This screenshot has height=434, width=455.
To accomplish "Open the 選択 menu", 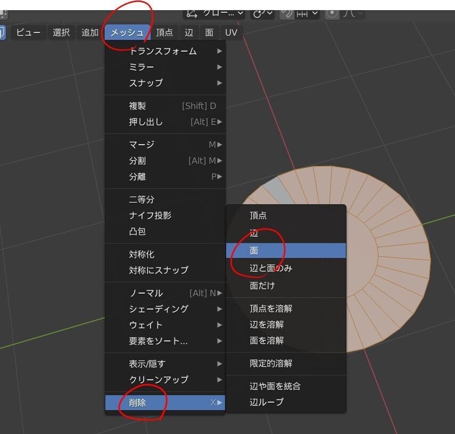I will tap(61, 32).
